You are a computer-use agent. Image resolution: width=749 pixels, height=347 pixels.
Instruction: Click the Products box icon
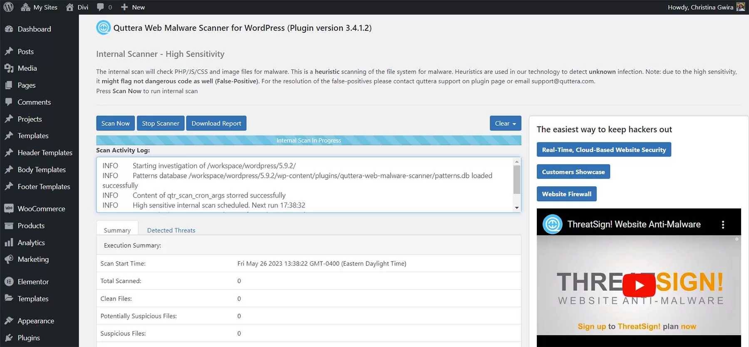(x=9, y=226)
